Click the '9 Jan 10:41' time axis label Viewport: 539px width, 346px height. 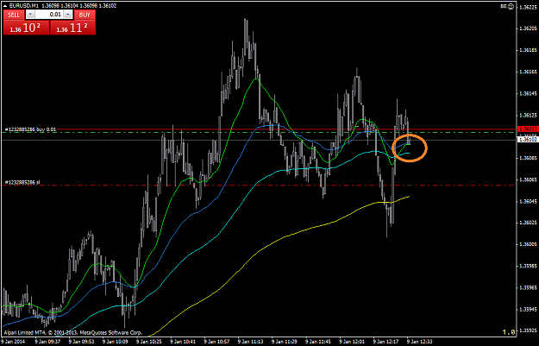(183, 342)
